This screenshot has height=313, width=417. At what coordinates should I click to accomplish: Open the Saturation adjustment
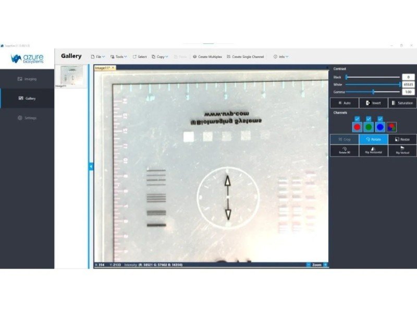(402, 103)
